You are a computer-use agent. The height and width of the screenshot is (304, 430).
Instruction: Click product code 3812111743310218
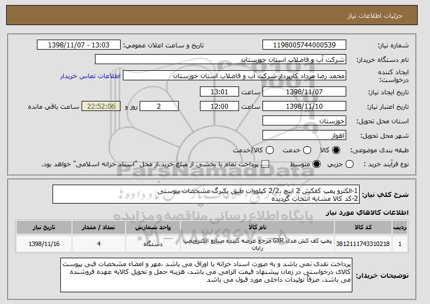[363, 244]
